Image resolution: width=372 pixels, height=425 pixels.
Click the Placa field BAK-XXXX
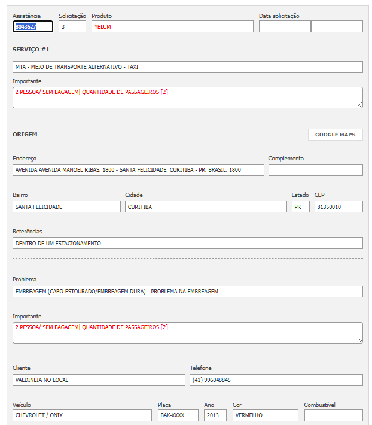tap(178, 415)
